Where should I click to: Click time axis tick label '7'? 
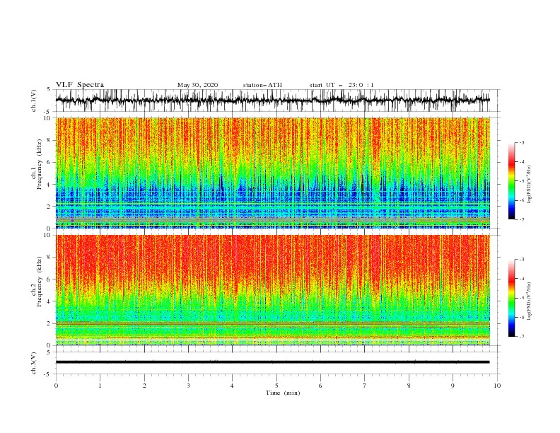click(365, 386)
